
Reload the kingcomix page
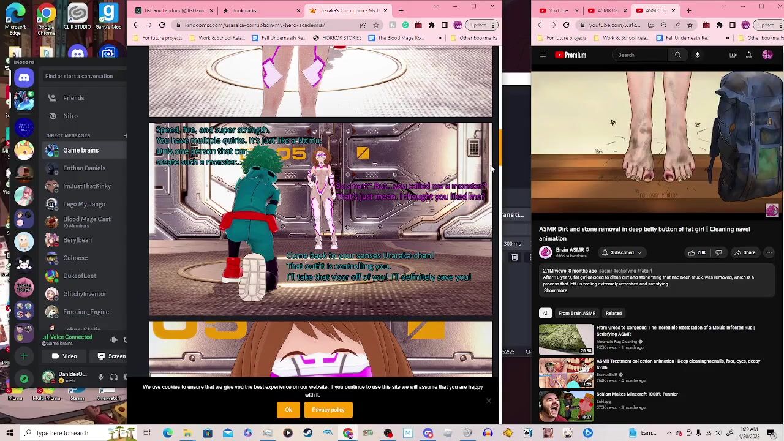tap(162, 25)
